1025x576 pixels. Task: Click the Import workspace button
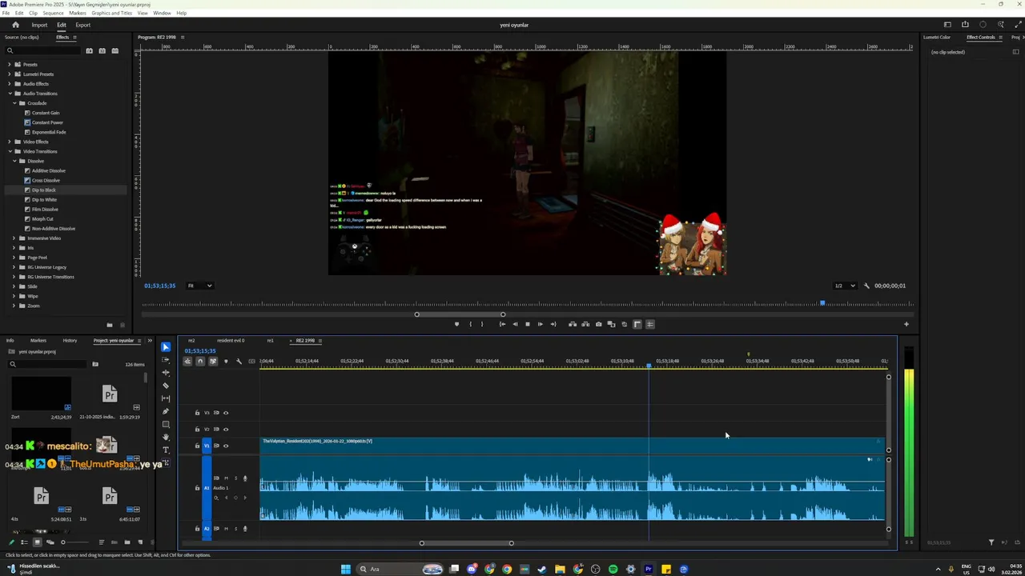pyautogui.click(x=39, y=25)
